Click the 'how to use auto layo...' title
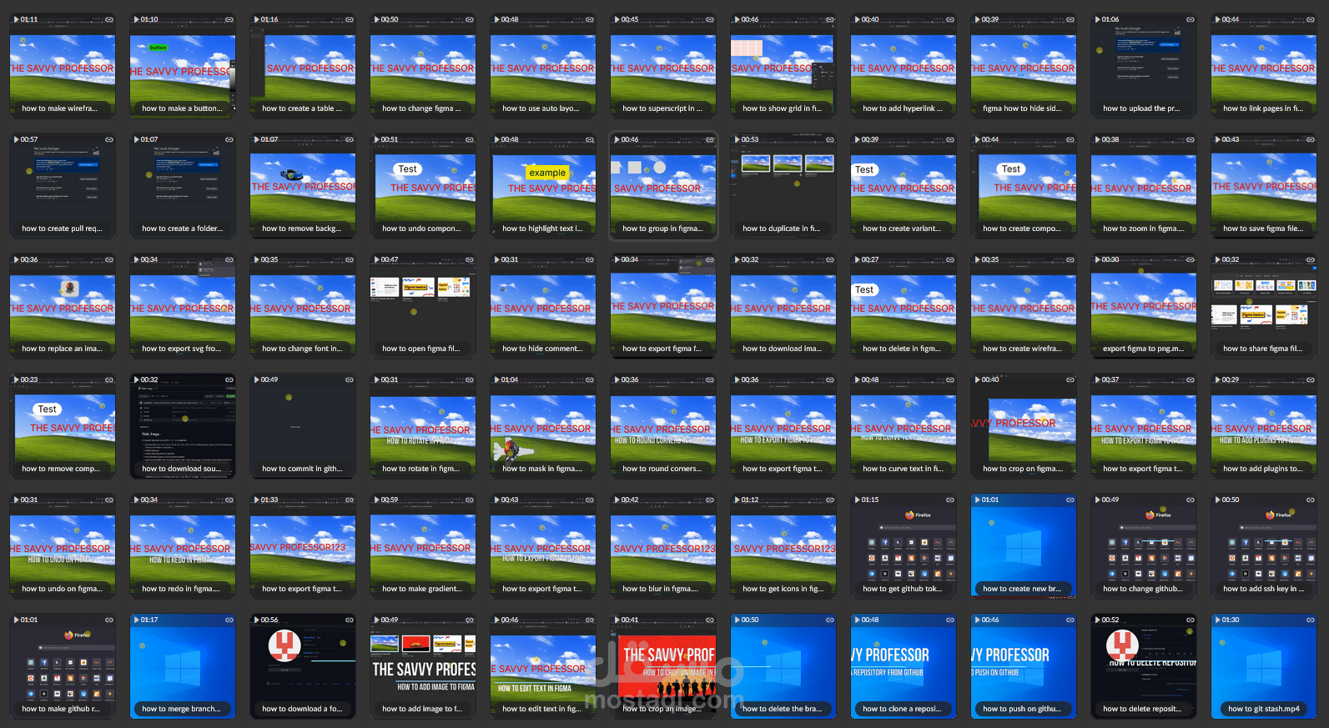 click(x=541, y=108)
